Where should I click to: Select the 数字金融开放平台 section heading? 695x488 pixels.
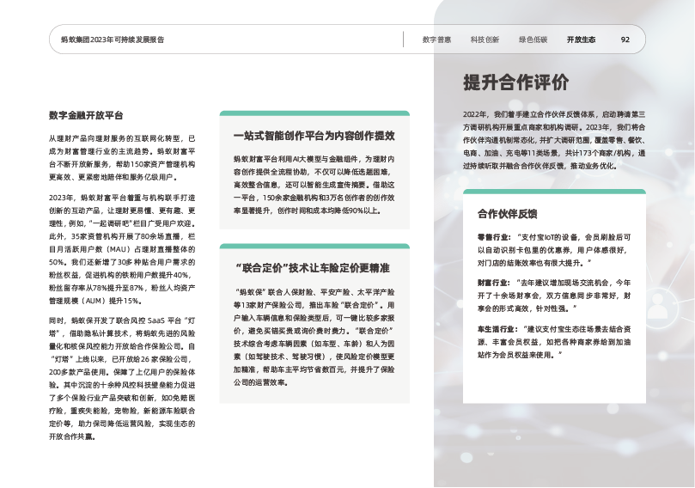point(87,115)
